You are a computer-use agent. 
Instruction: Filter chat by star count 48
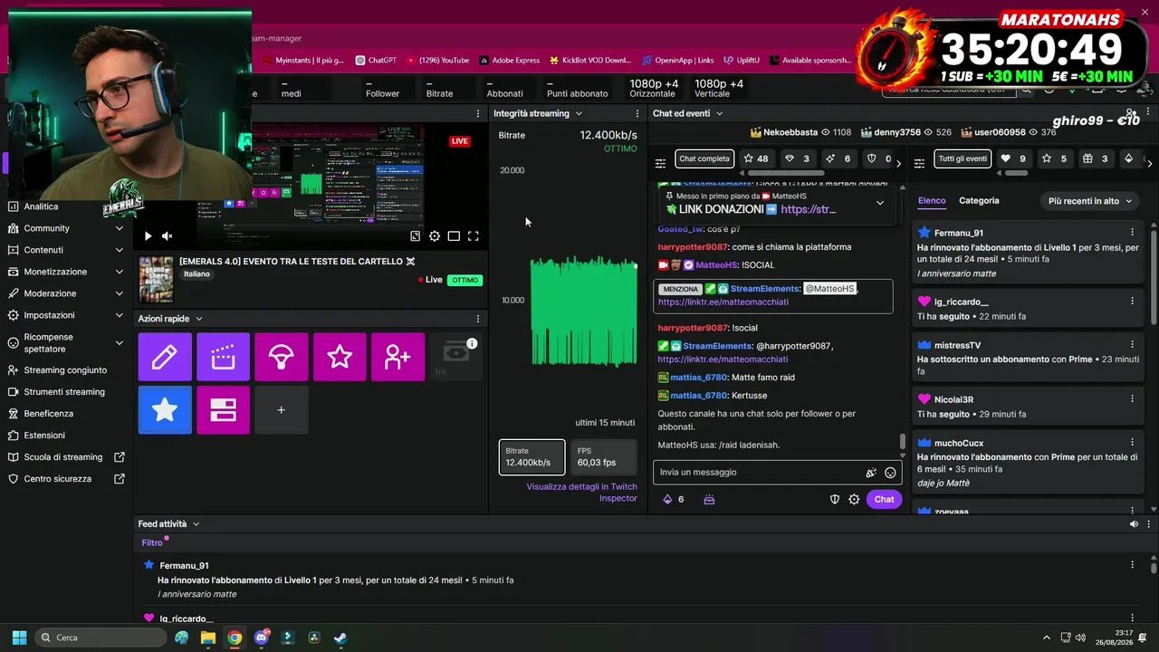(756, 158)
